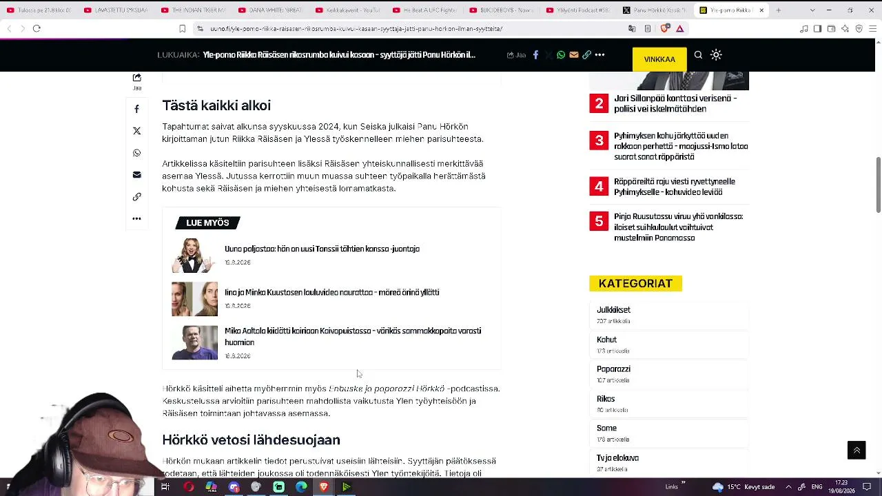
Task: Switch to DANA WHITE tab
Action: pos(270,10)
